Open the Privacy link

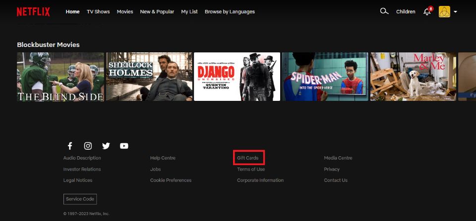point(332,169)
